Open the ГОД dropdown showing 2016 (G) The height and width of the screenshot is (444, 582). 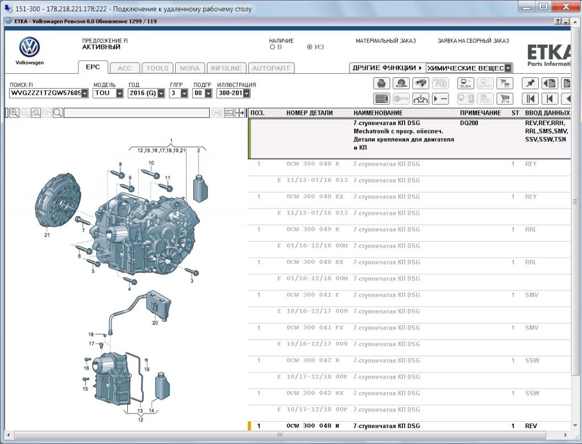pyautogui.click(x=161, y=93)
